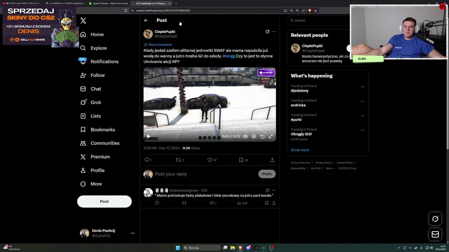
Task: Share the @zjebanerpglowy comment
Action: (x=274, y=203)
